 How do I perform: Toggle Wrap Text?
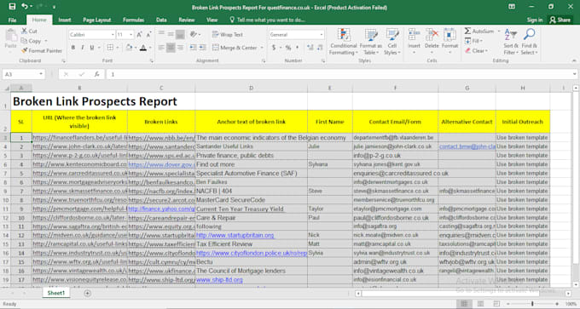[x=228, y=34]
